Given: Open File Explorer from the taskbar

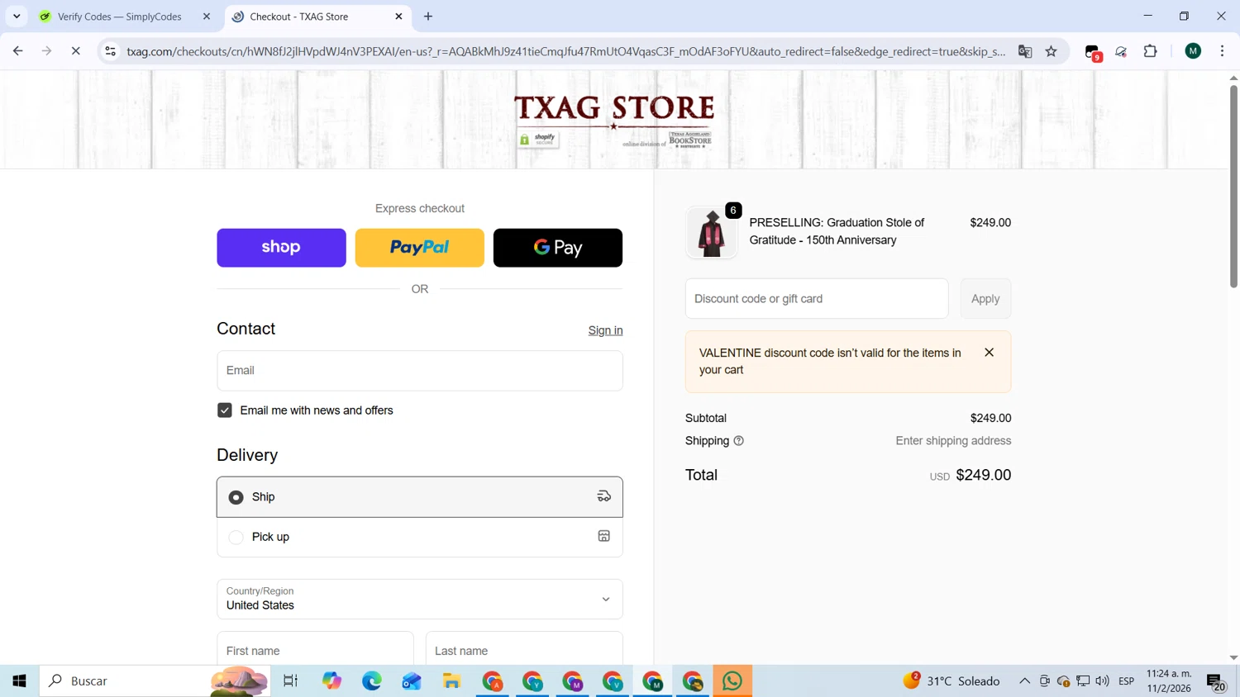Looking at the screenshot, I should (451, 680).
